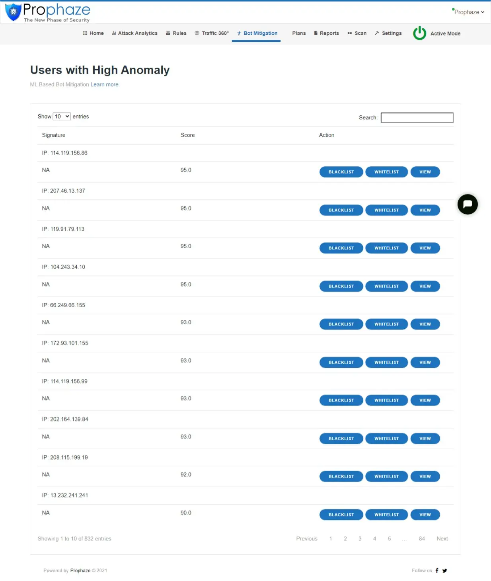Viewport: 491px width, 581px height.
Task: Click the Home grid icon
Action: coord(85,33)
